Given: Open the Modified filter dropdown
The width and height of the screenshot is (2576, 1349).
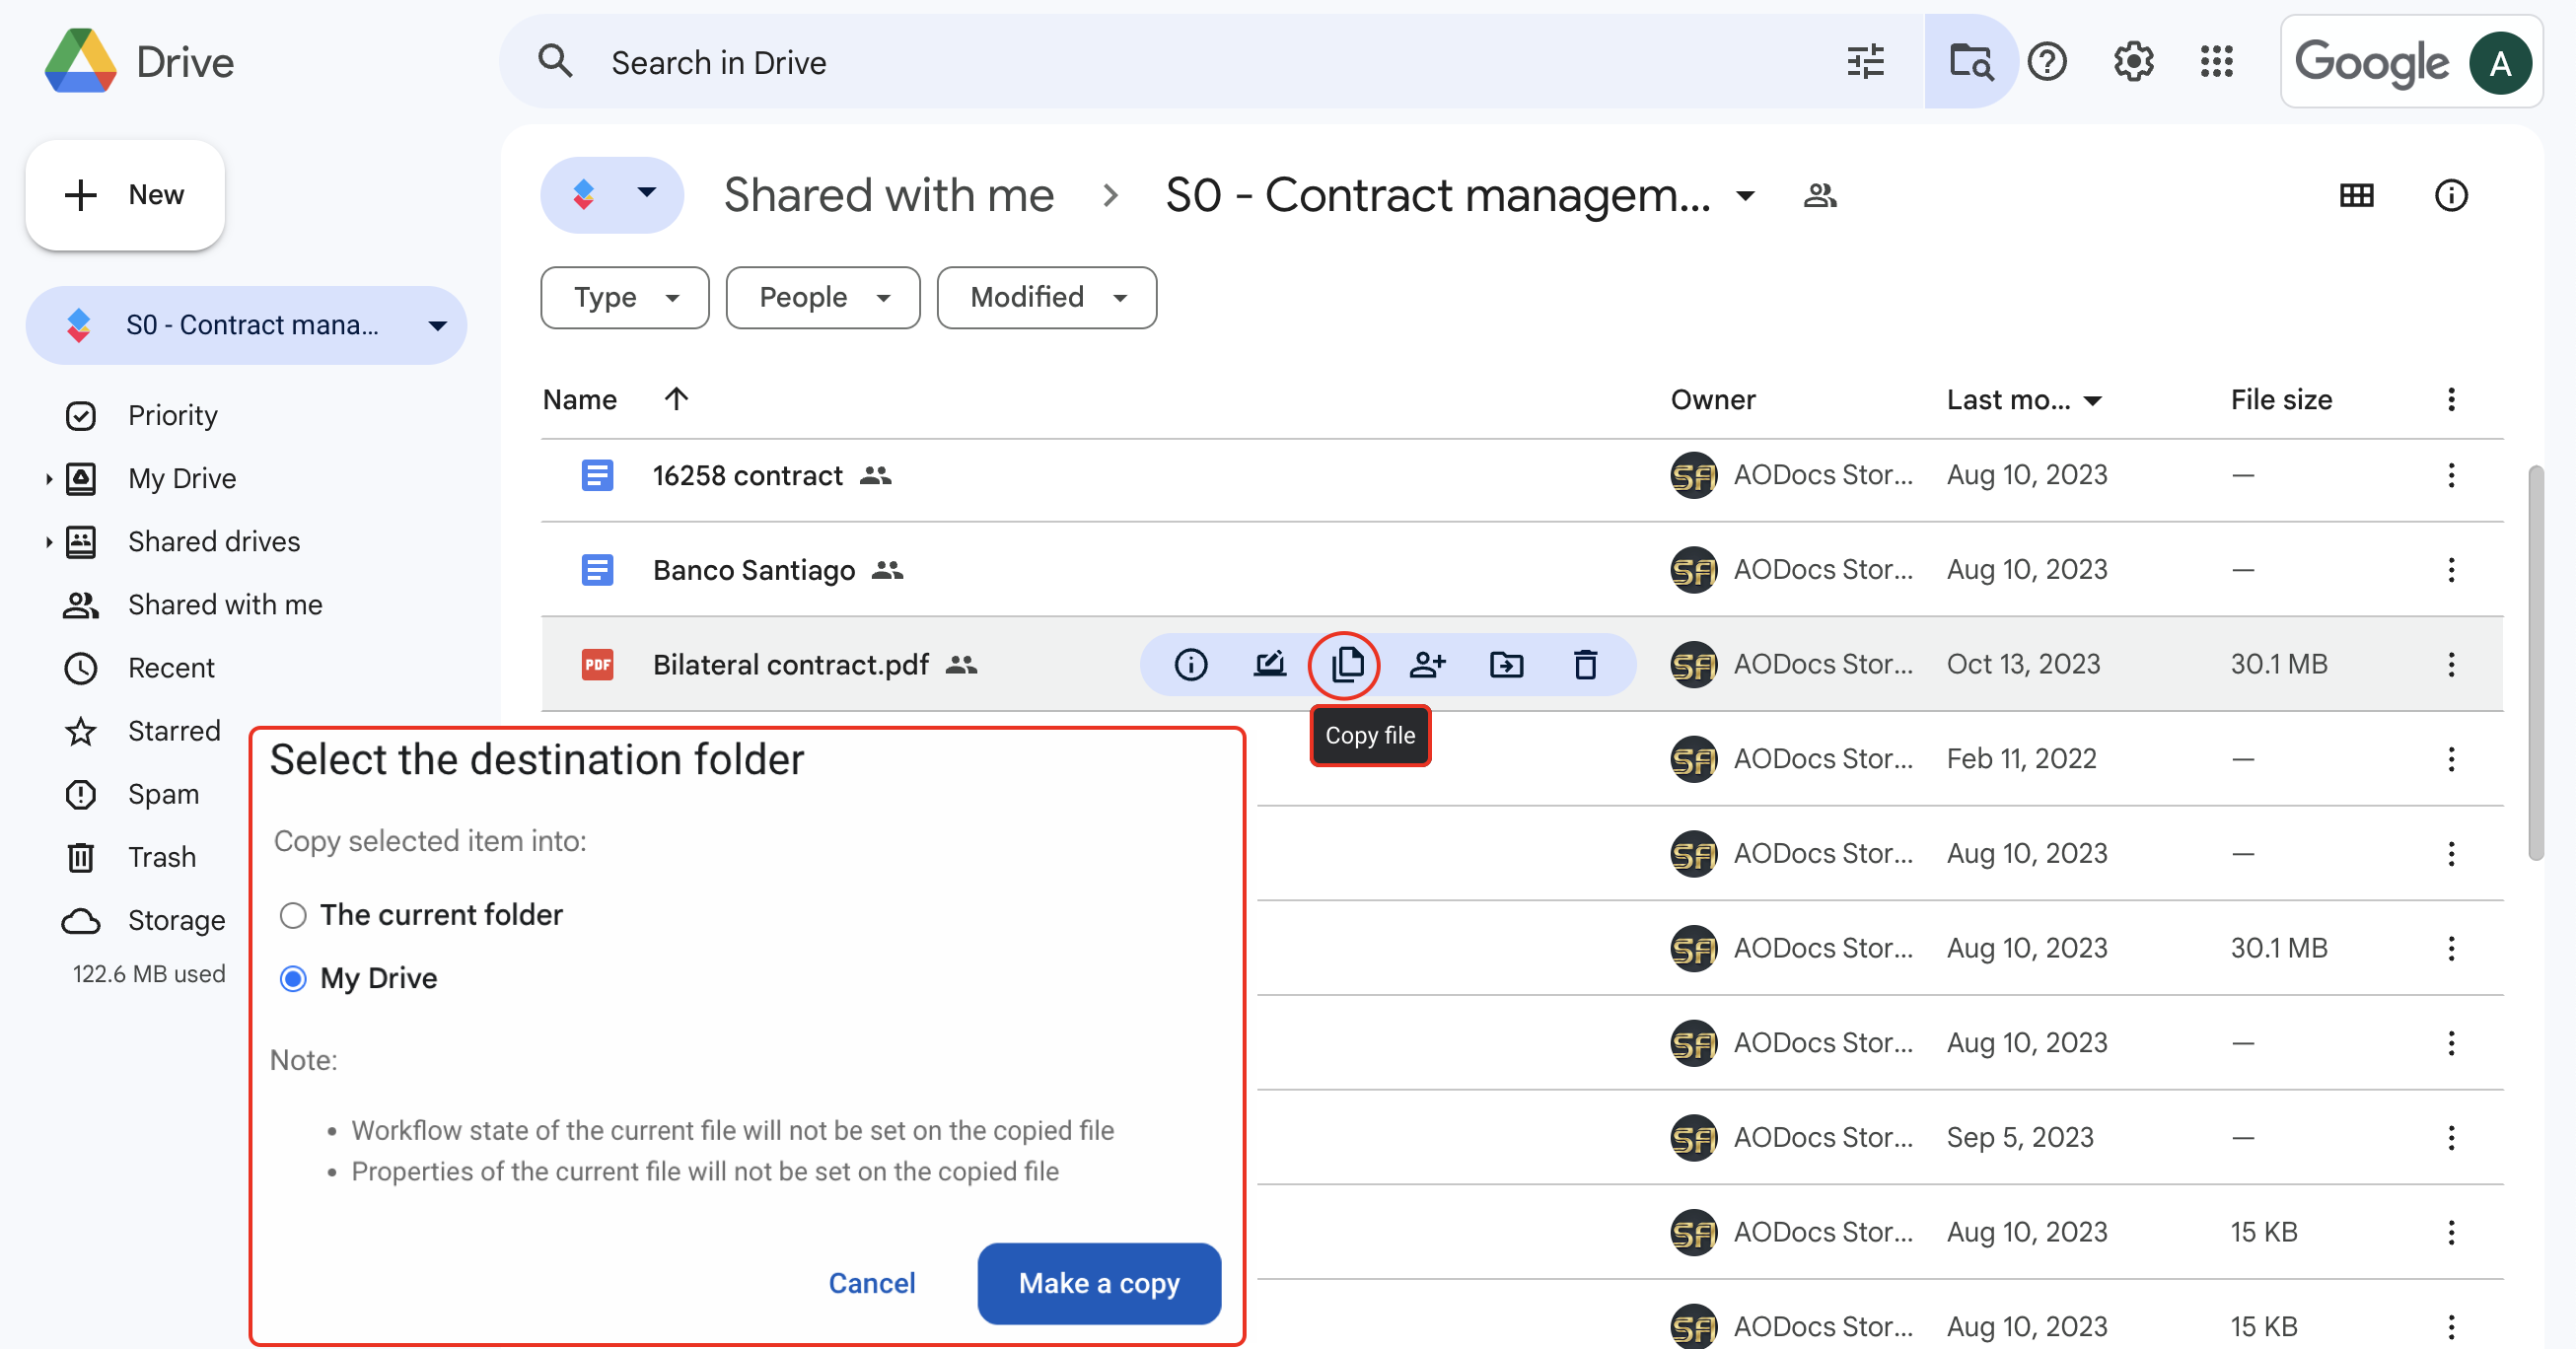Looking at the screenshot, I should (1046, 297).
